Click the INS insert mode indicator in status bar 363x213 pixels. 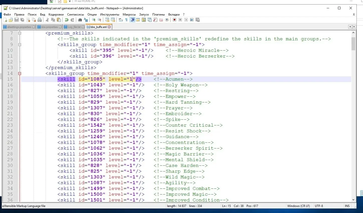coord(347,206)
